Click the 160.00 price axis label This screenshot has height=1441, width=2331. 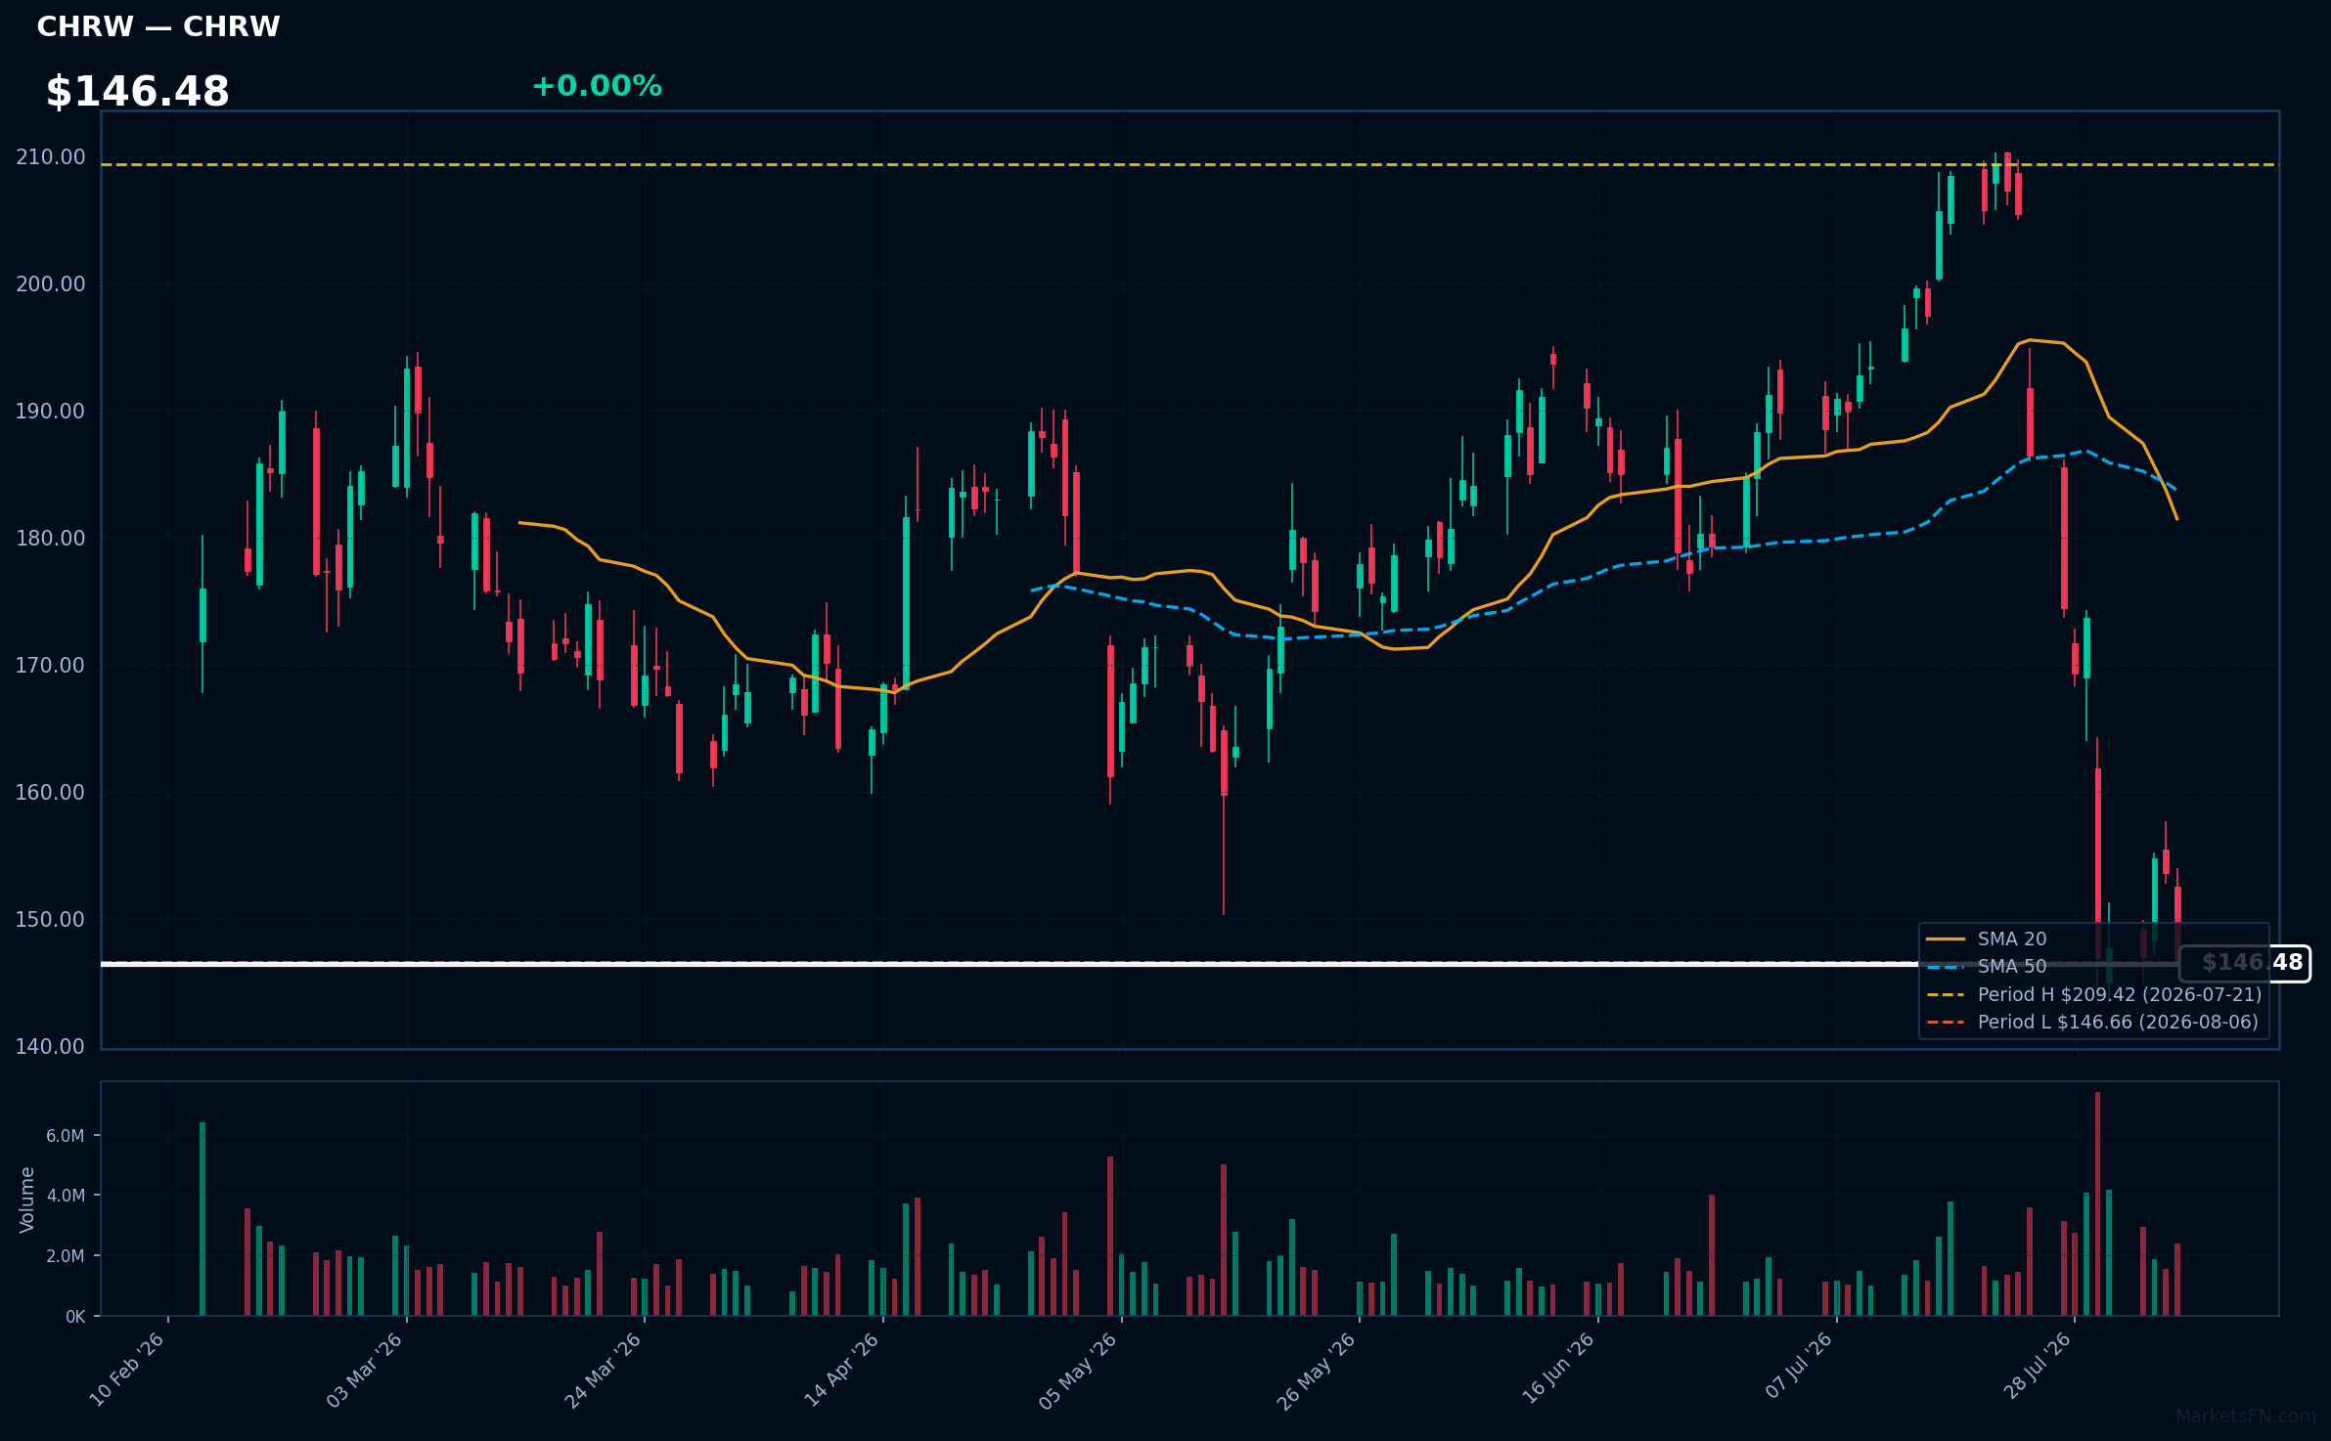pos(51,793)
